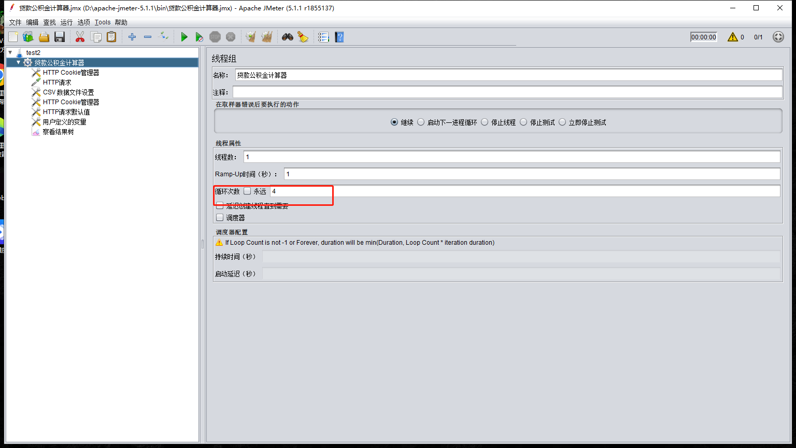This screenshot has height=448, width=796.
Task: Select the 停止线程 radio option
Action: pos(485,122)
